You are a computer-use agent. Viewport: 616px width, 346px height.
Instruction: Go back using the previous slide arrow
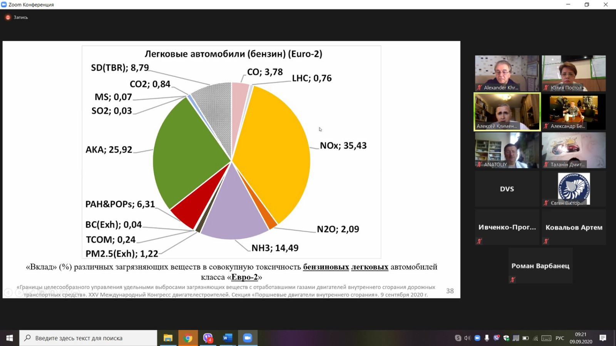pos(8,293)
